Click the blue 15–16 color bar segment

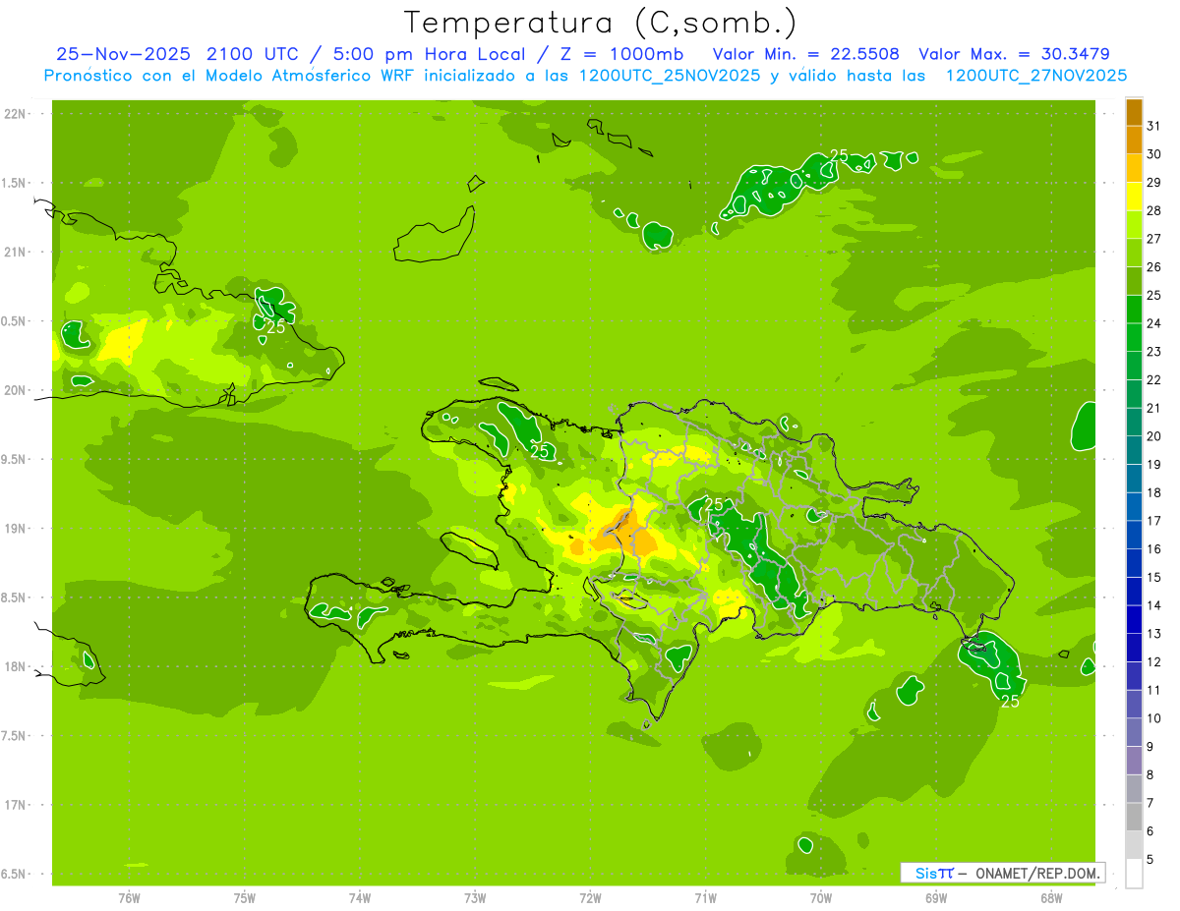pyautogui.click(x=1134, y=563)
